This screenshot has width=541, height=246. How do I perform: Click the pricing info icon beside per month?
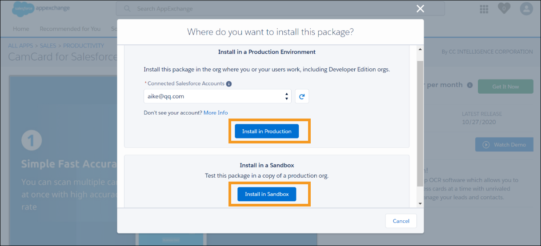tap(470, 85)
